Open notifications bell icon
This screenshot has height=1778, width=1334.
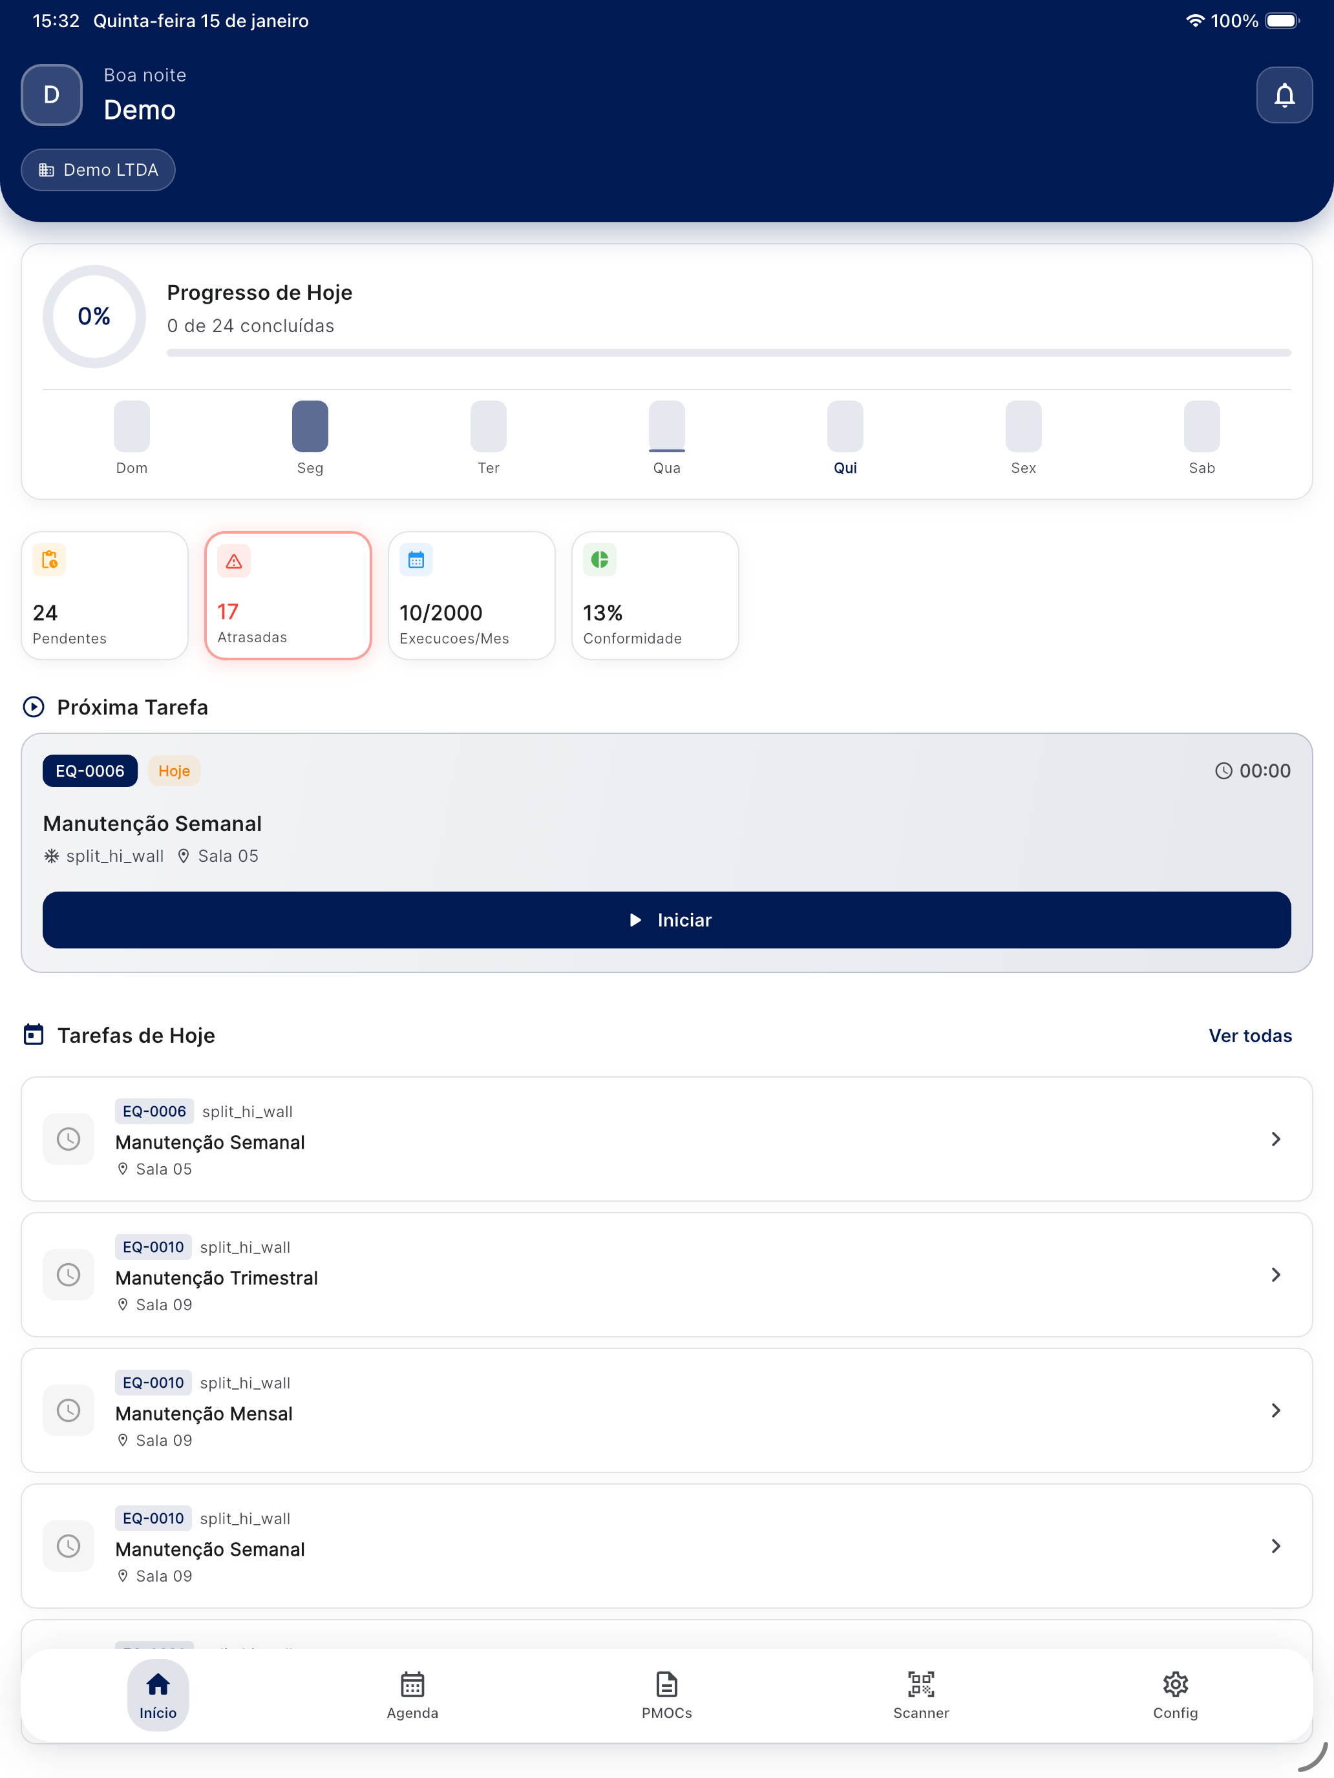tap(1284, 95)
